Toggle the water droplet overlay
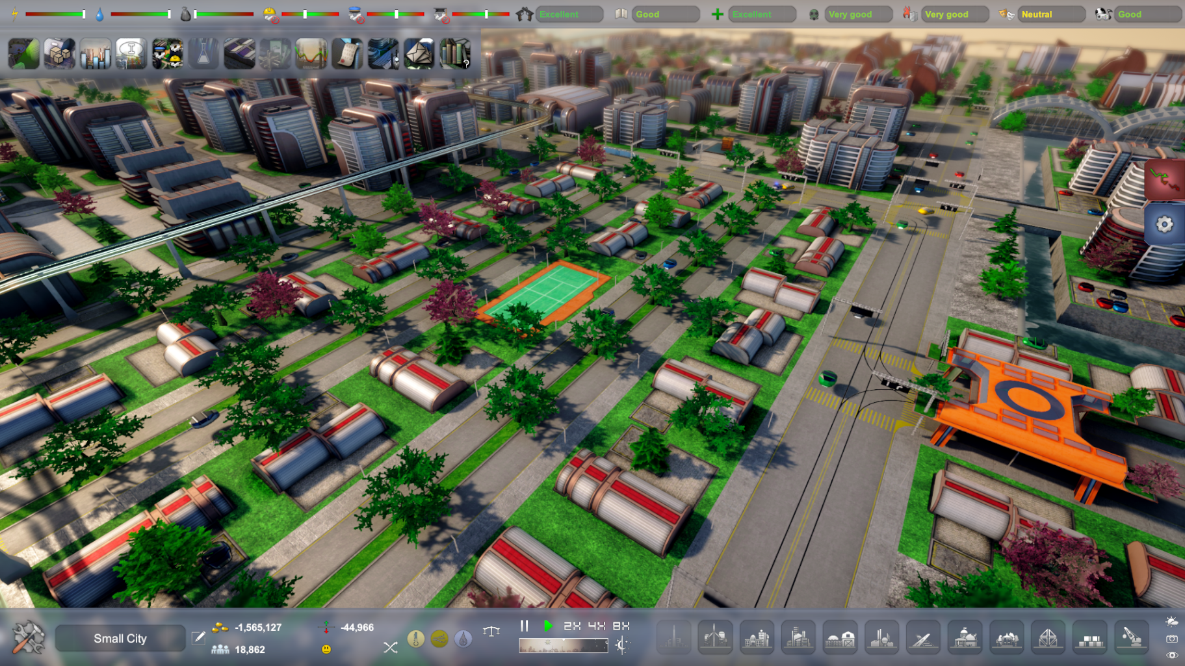Image resolution: width=1185 pixels, height=666 pixels. [463, 639]
